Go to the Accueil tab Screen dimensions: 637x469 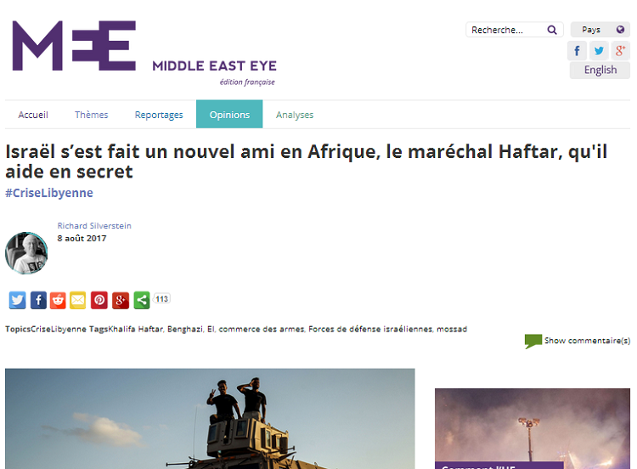[33, 115]
